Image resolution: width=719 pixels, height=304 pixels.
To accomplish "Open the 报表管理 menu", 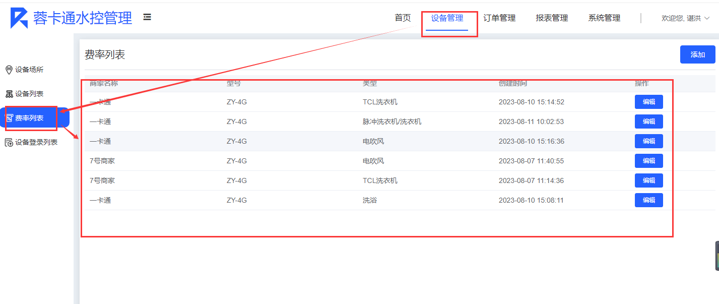I will tap(552, 18).
